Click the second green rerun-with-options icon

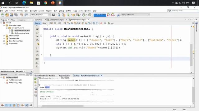[x=35, y=82]
